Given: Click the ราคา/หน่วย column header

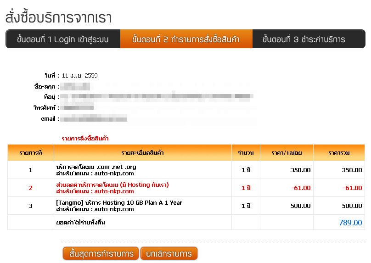Looking at the screenshot, I should point(287,153).
